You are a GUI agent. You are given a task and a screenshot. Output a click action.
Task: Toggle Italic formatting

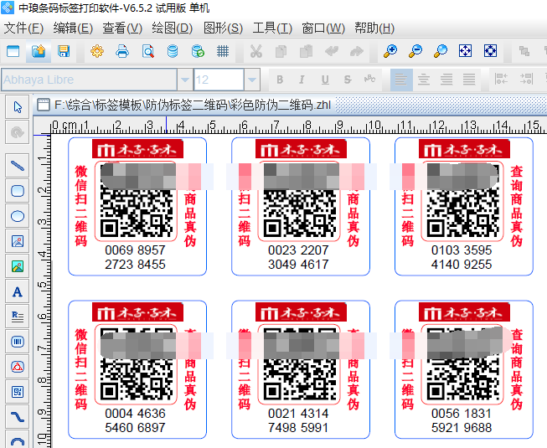302,80
